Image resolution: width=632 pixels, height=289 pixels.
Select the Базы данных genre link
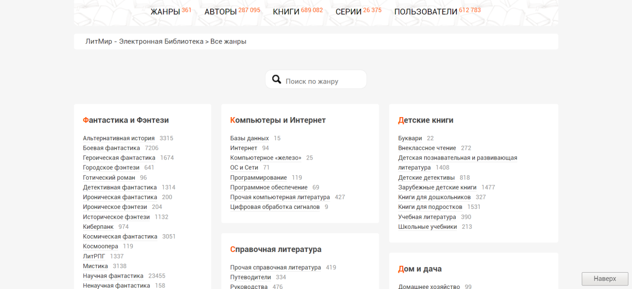tap(249, 138)
